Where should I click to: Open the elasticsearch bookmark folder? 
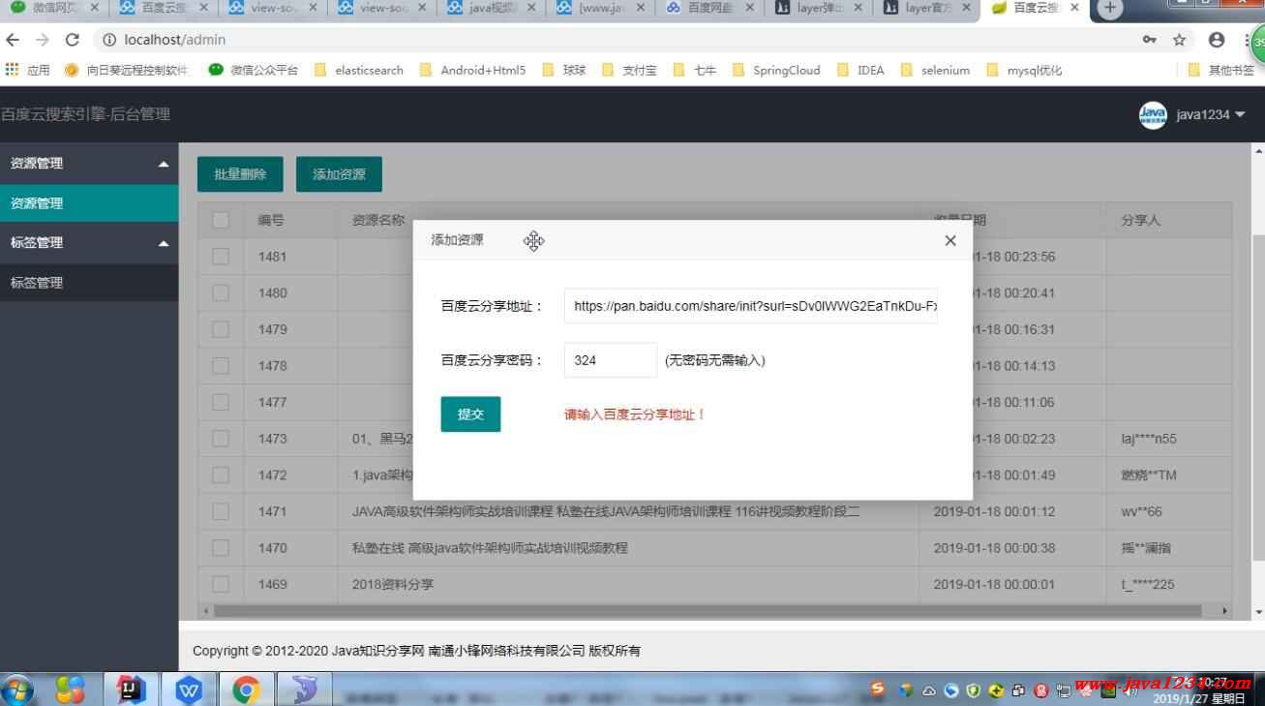[x=359, y=70]
